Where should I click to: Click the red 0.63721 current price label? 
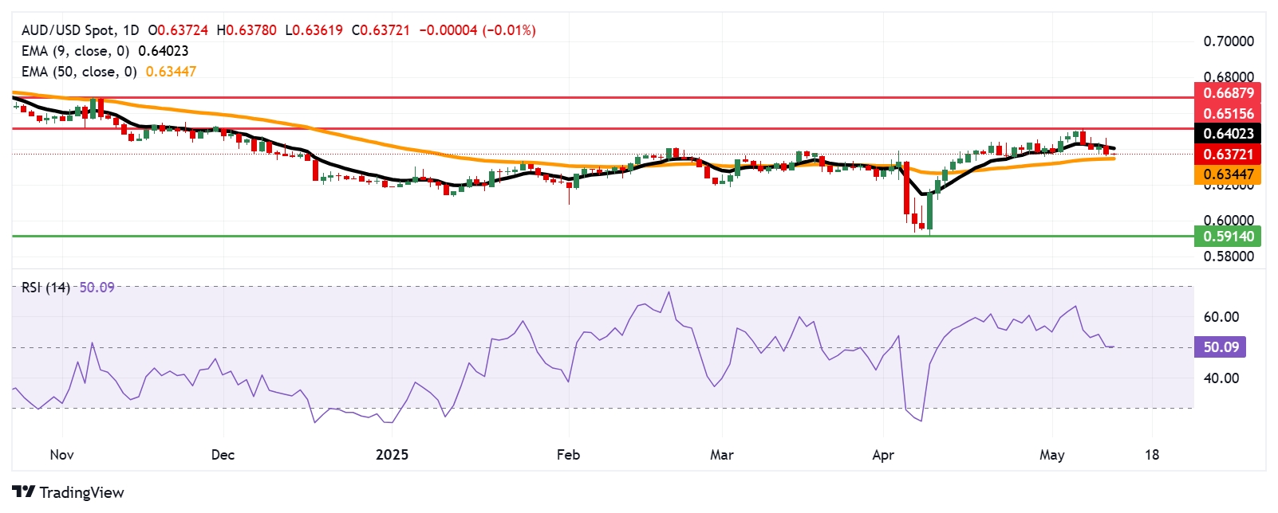click(x=1228, y=155)
